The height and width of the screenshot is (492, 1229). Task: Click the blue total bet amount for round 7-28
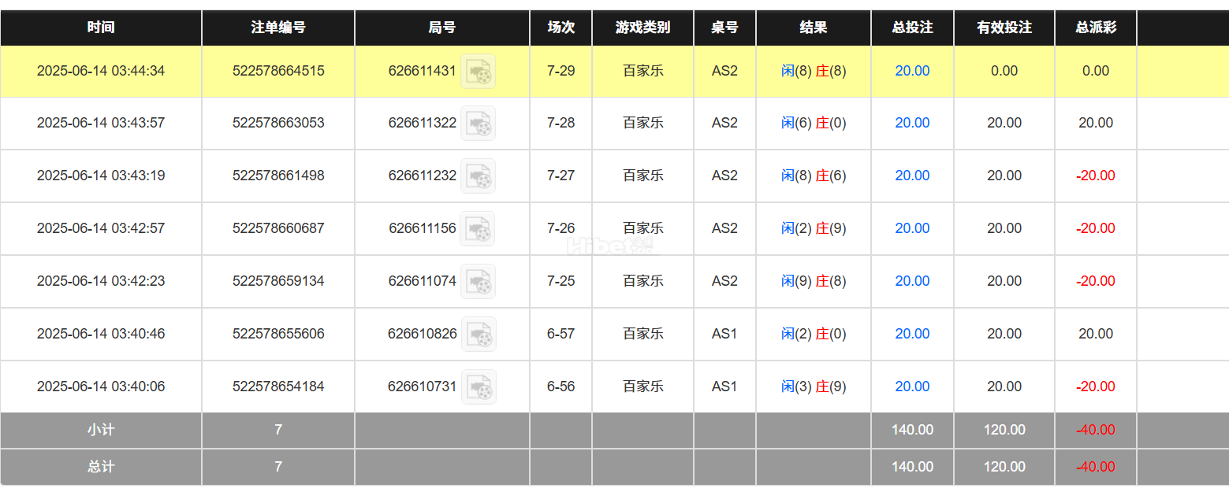tap(912, 124)
